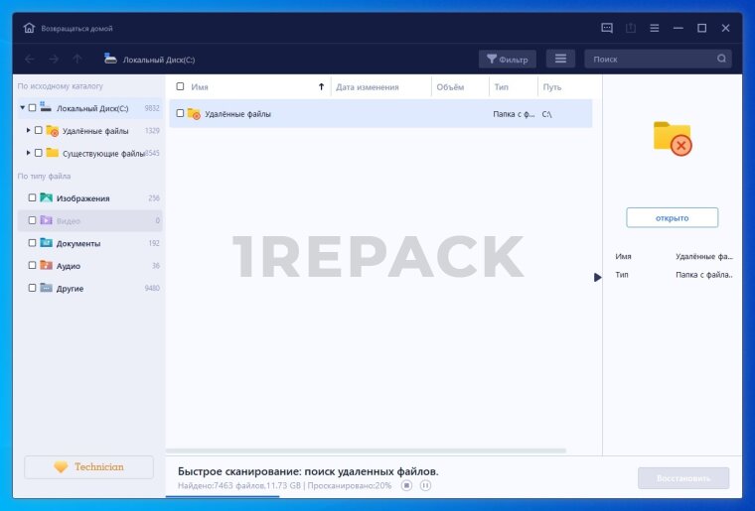Screen dimensions: 755x511
Task: Click the home icon to return home
Action: pyautogui.click(x=29, y=28)
